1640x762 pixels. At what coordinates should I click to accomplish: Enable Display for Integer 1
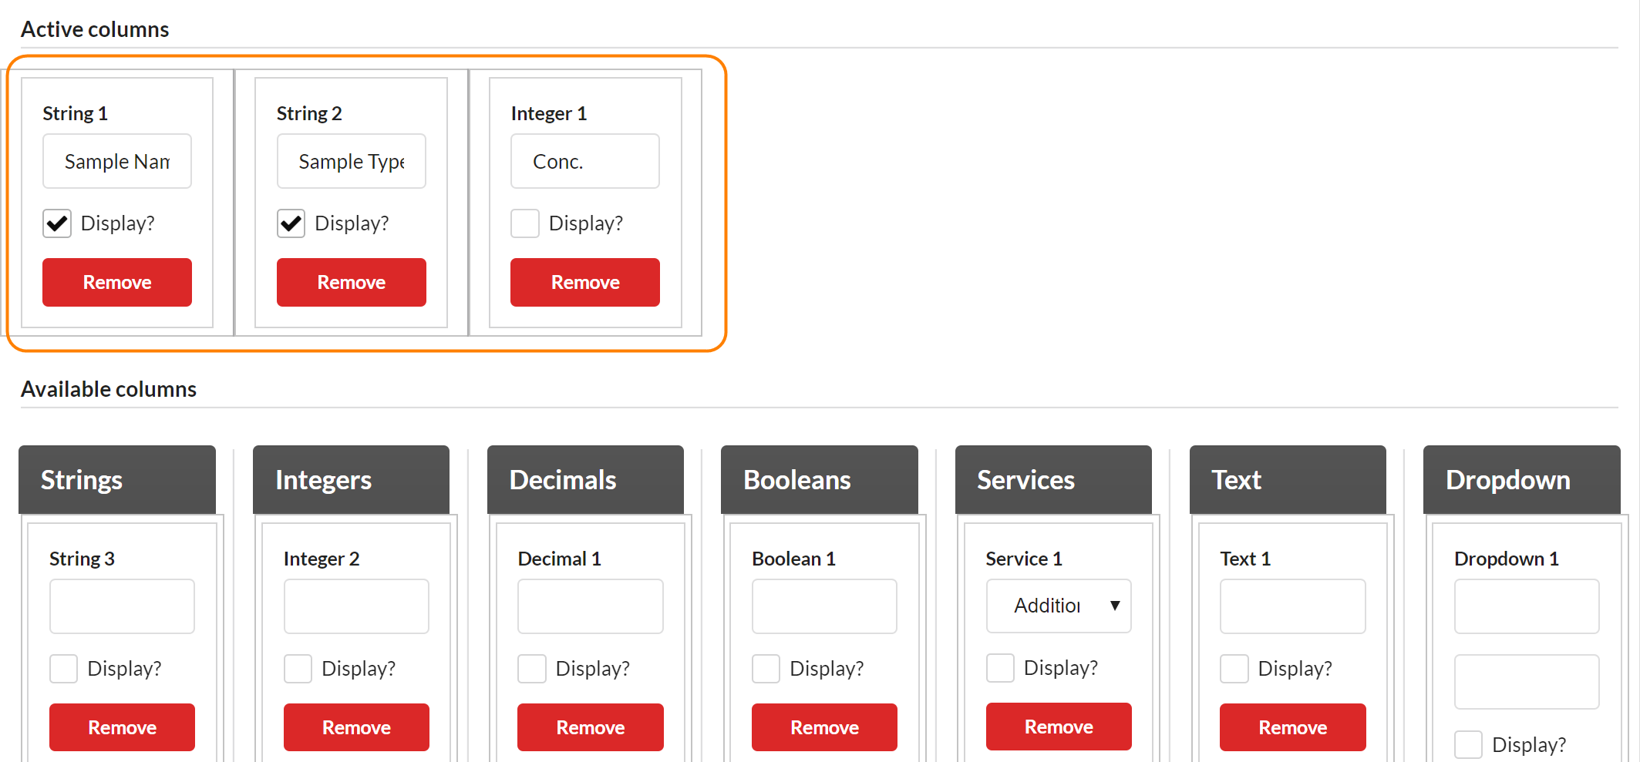click(x=525, y=223)
